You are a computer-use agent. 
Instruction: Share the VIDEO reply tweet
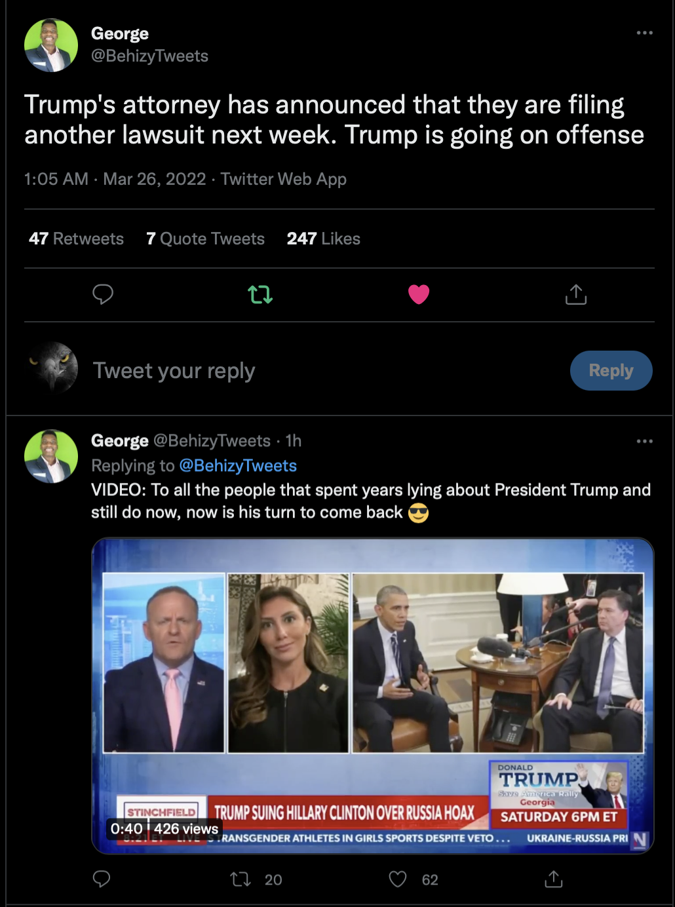(554, 879)
